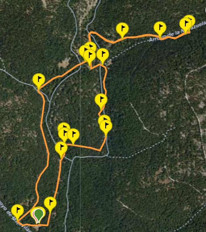Select the flag covering the Arroyo de la label
Image resolution: width=206 pixels, height=232 pixels.
tap(160, 28)
